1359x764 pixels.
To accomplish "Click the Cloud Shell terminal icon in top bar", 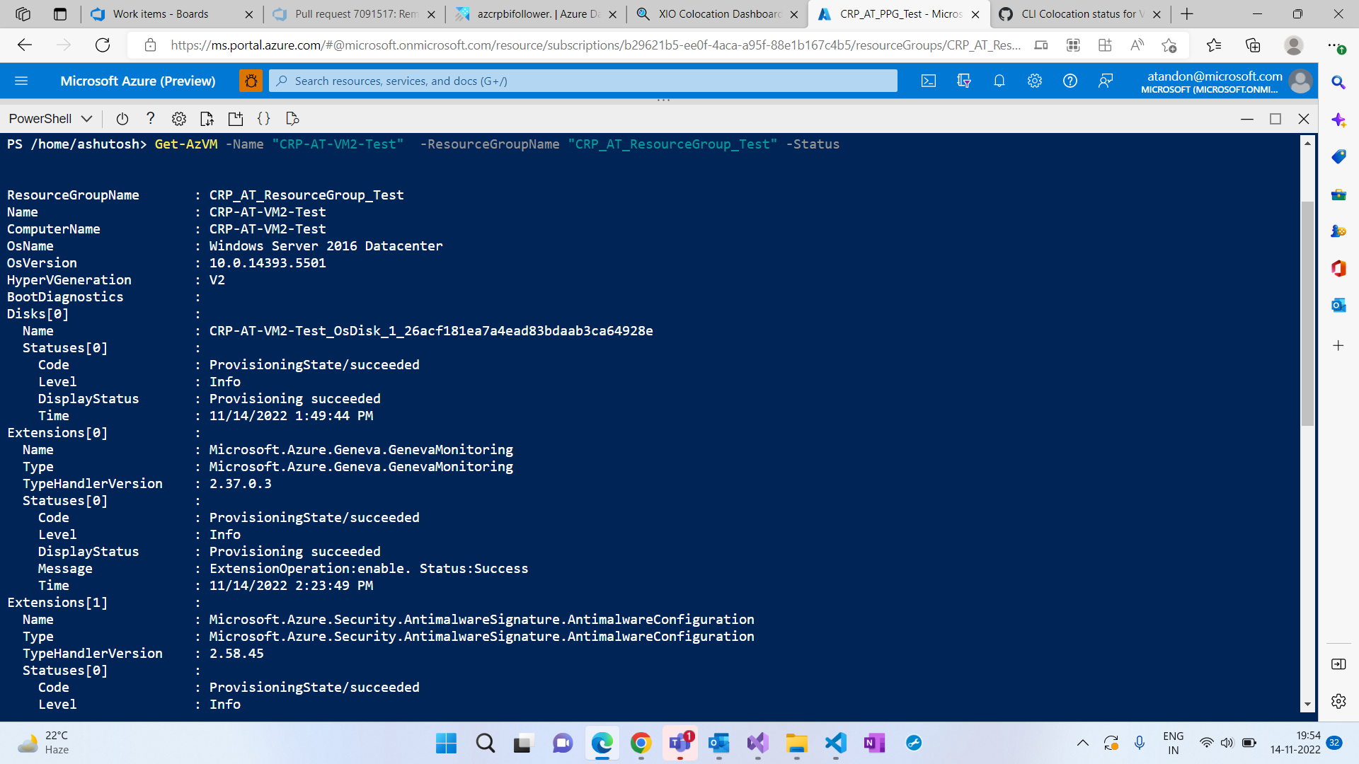I will point(928,81).
